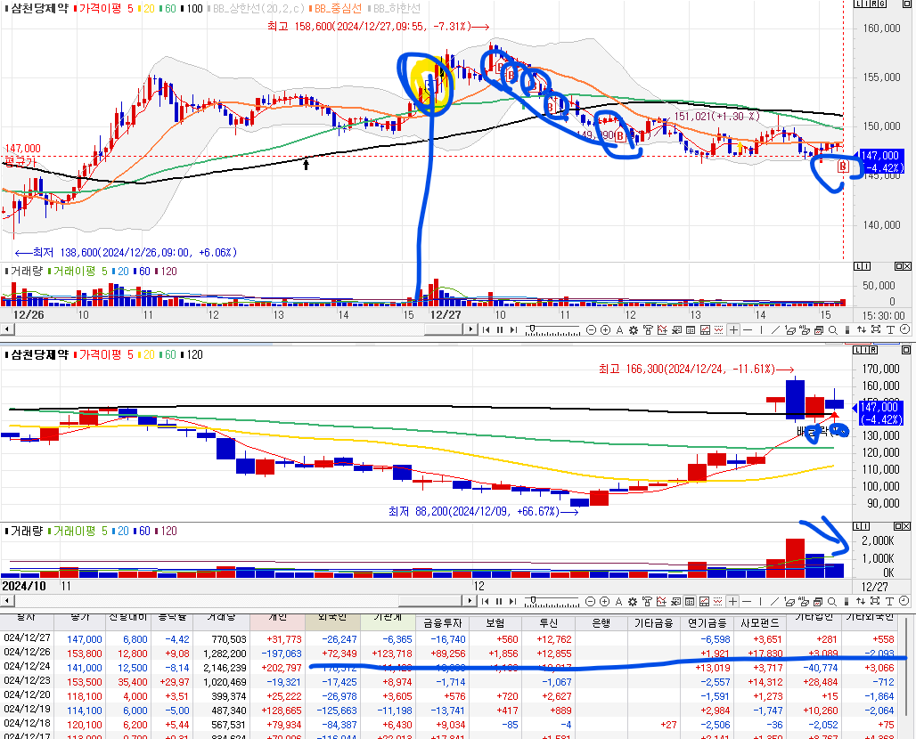916x739 pixels.
Task: Click erase-all icon in intraday chart toolbar
Action: tap(805, 329)
